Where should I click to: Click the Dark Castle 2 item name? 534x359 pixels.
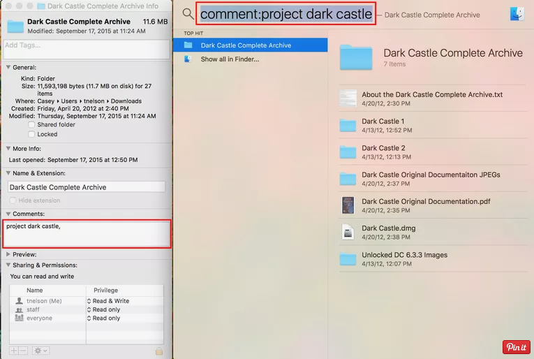383,148
